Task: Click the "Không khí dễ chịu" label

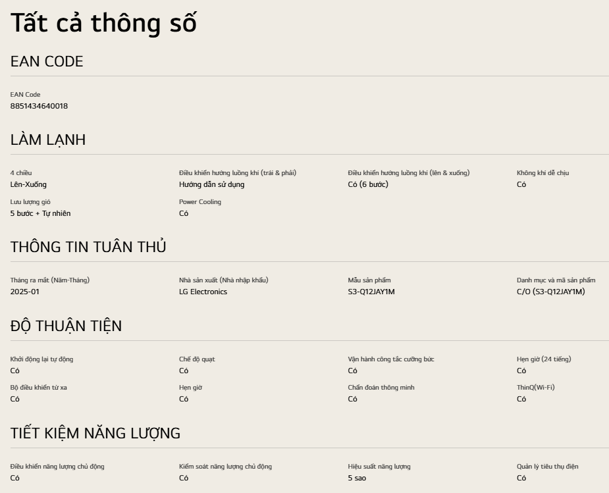Action: pyautogui.click(x=543, y=173)
